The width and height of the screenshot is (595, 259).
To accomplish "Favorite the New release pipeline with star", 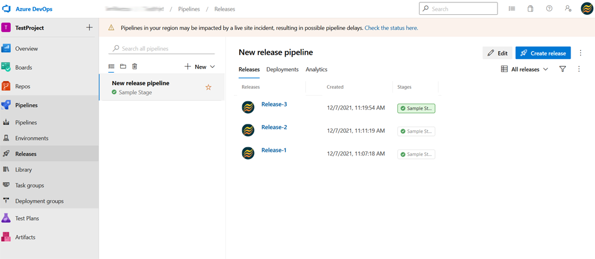I will [208, 88].
